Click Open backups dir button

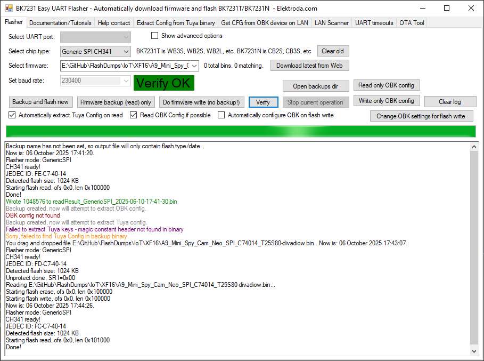click(316, 86)
